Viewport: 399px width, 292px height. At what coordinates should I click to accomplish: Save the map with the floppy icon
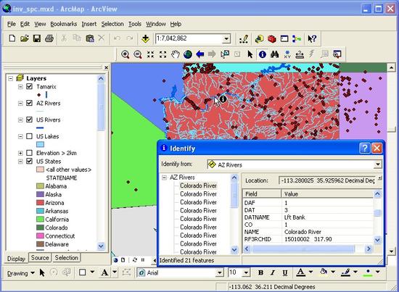(x=37, y=38)
